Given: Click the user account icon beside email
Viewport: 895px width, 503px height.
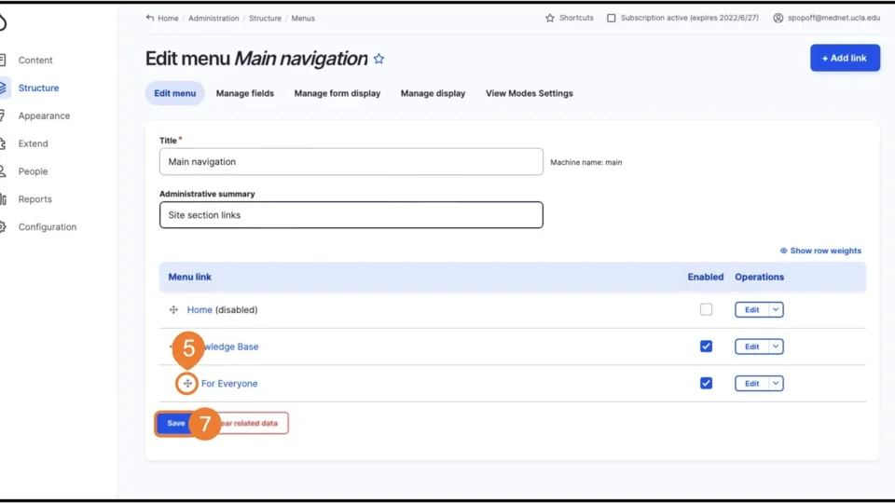Looking at the screenshot, I should [778, 19].
